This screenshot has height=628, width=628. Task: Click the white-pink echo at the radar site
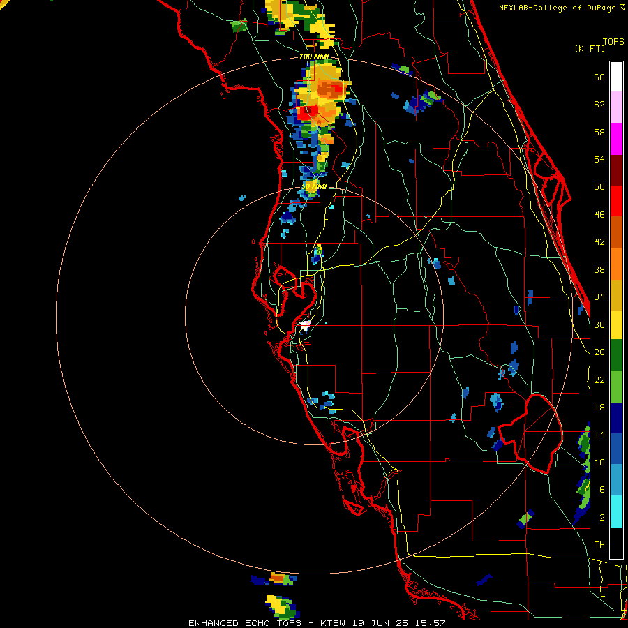pos(305,324)
